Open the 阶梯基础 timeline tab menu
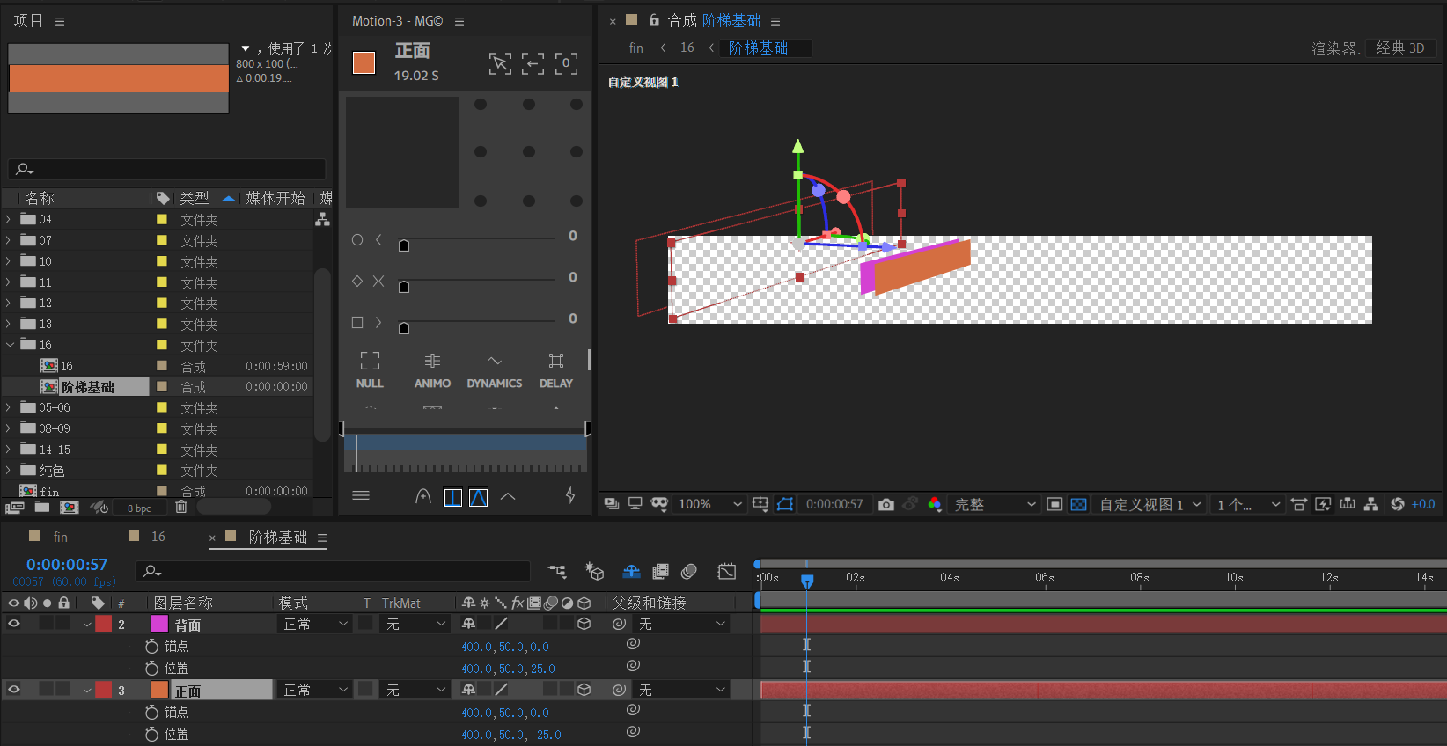Image resolution: width=1447 pixels, height=746 pixels. click(x=322, y=538)
